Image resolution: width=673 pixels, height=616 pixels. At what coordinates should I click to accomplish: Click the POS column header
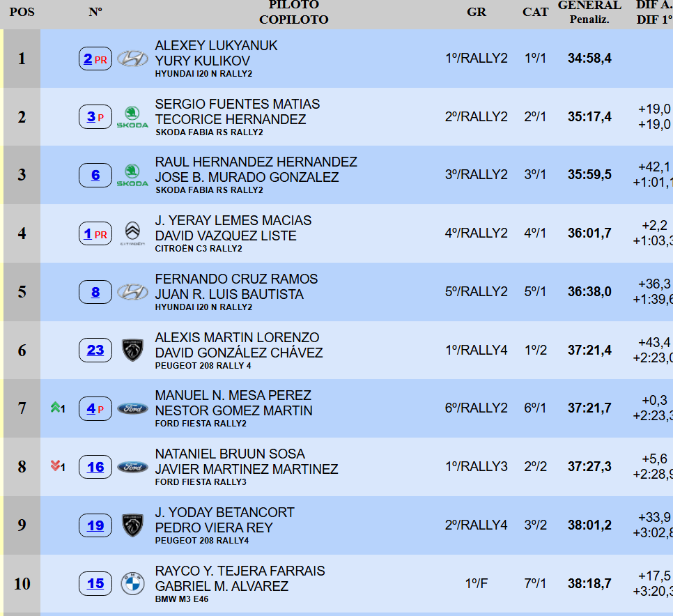point(22,13)
